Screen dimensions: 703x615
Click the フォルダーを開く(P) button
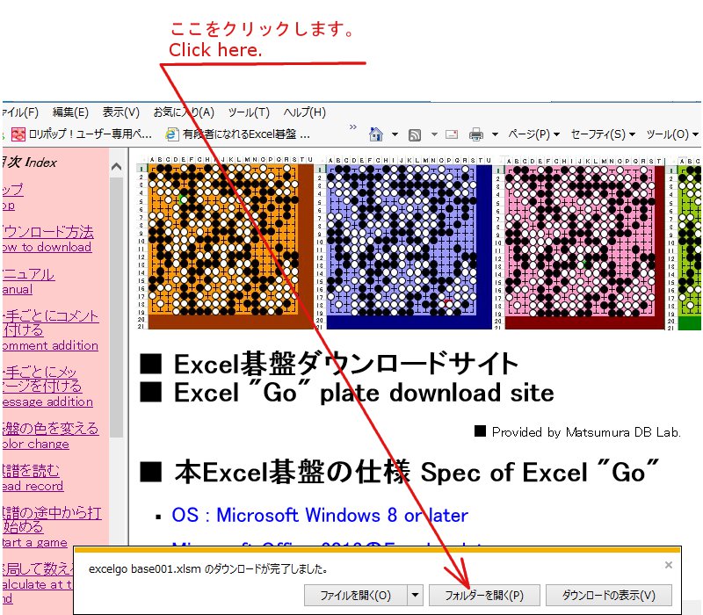pos(483,595)
